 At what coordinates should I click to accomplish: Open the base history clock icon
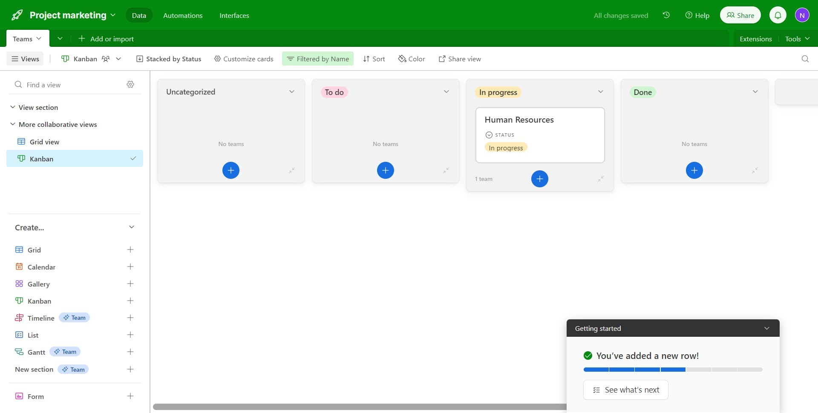pos(666,15)
